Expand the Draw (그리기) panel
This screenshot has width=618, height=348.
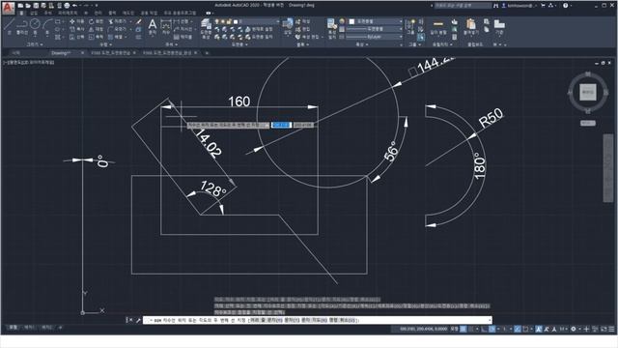(35, 44)
